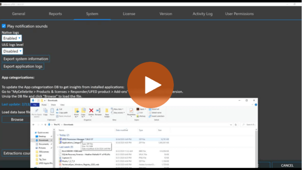Open the address bar history dropdown
The image size is (302, 170).
pyautogui.click(x=231, y=124)
